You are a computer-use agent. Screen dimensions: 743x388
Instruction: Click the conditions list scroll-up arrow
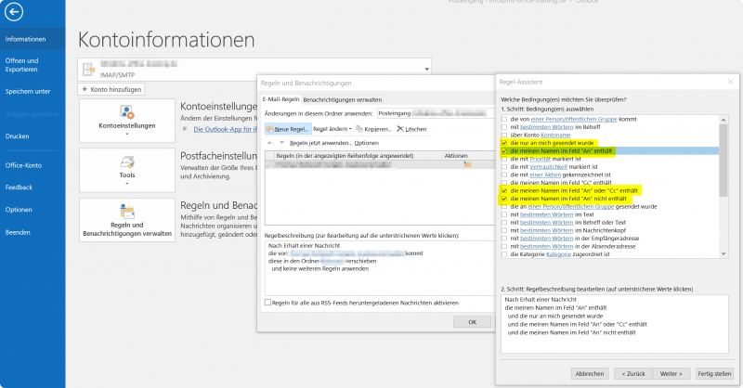pos(723,120)
